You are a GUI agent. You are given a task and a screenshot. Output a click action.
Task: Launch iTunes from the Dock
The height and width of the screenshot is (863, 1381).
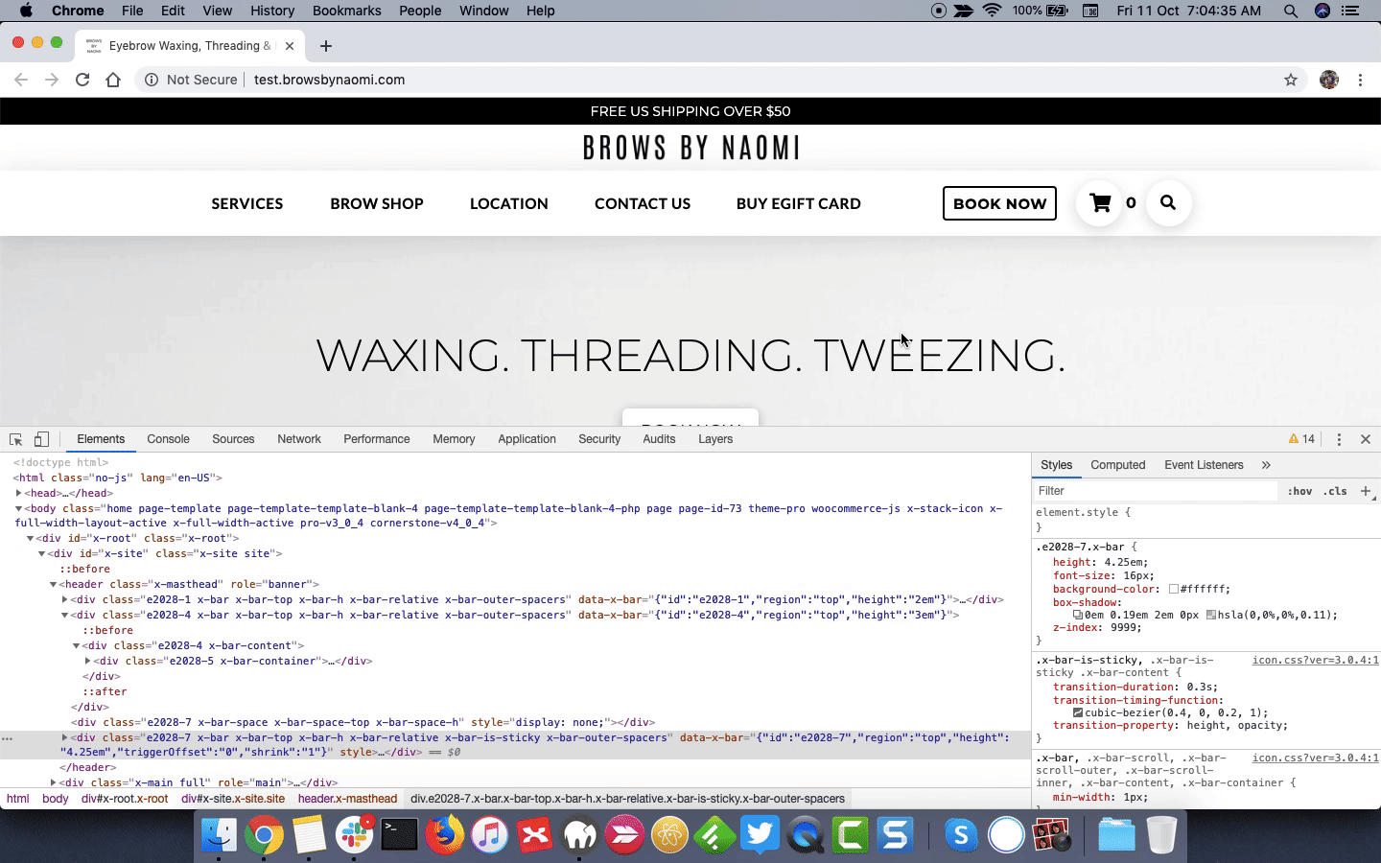(x=489, y=835)
